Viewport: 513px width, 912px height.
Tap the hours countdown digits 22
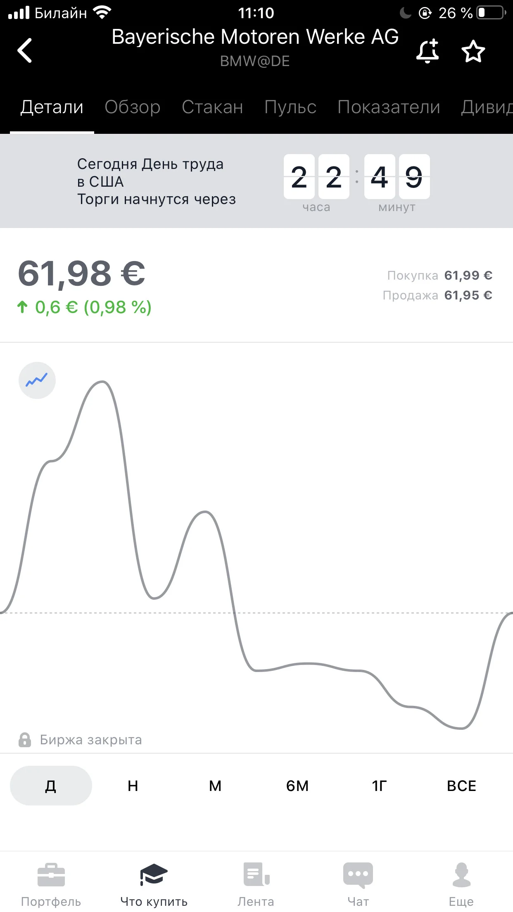coord(316,177)
